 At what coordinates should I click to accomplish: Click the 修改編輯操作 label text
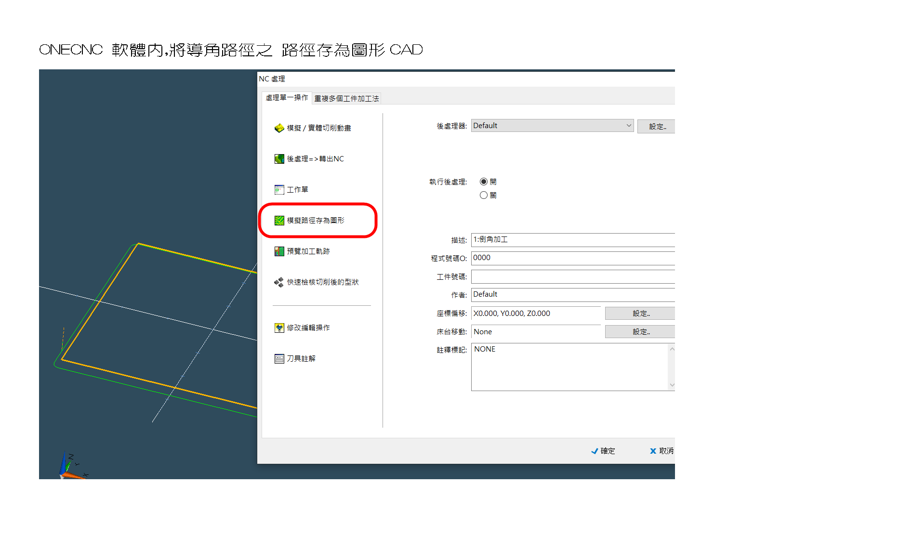click(308, 327)
